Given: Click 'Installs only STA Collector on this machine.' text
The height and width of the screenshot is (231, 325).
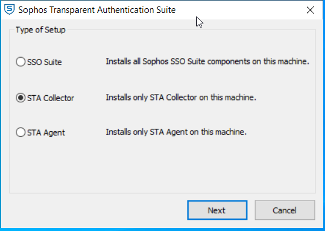Looking at the screenshot, I should tap(181, 97).
